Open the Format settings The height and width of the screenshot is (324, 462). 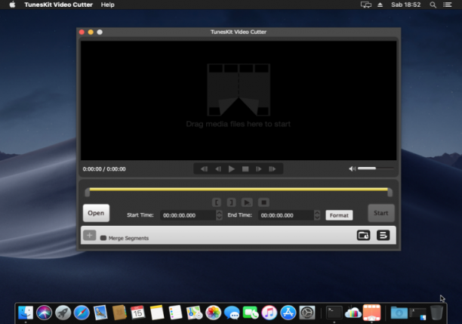coord(339,215)
